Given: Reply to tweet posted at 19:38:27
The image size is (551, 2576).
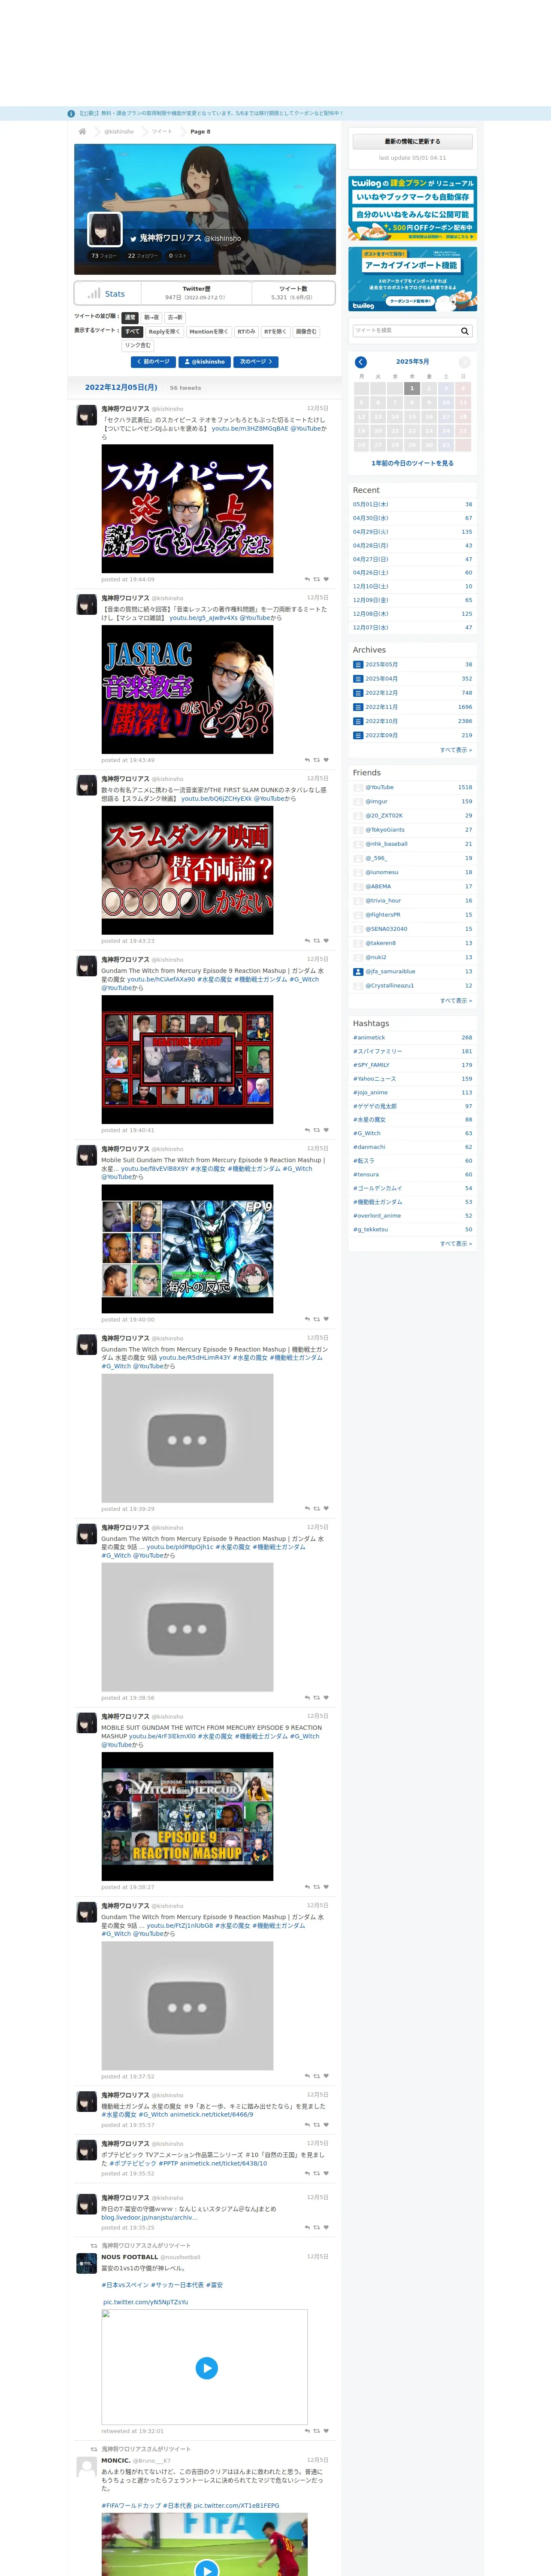Looking at the screenshot, I should [307, 1887].
